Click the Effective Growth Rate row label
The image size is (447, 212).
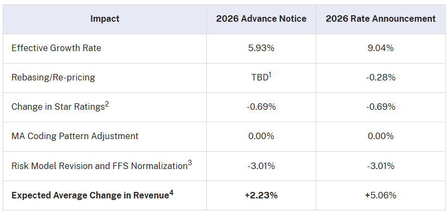(x=56, y=48)
